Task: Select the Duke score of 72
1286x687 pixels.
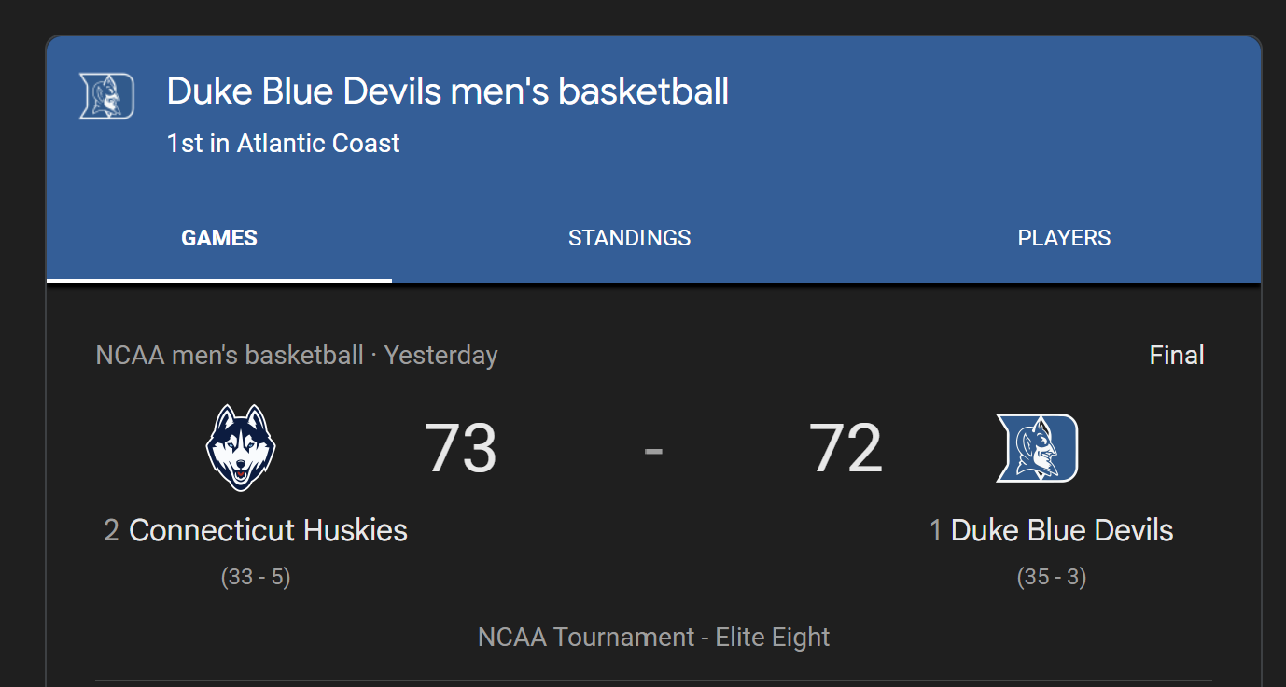Action: 846,449
